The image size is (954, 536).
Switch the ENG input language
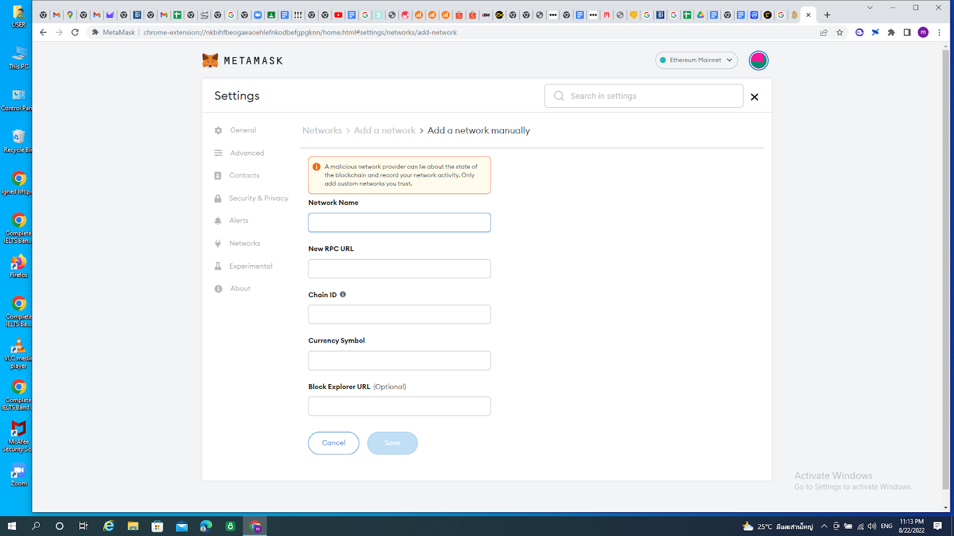(887, 526)
